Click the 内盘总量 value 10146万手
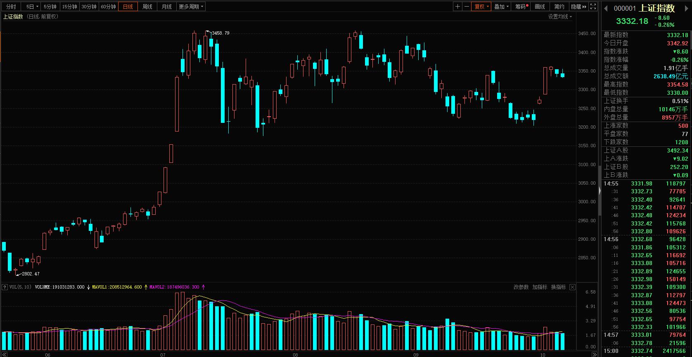The image size is (692, 357). (x=673, y=109)
